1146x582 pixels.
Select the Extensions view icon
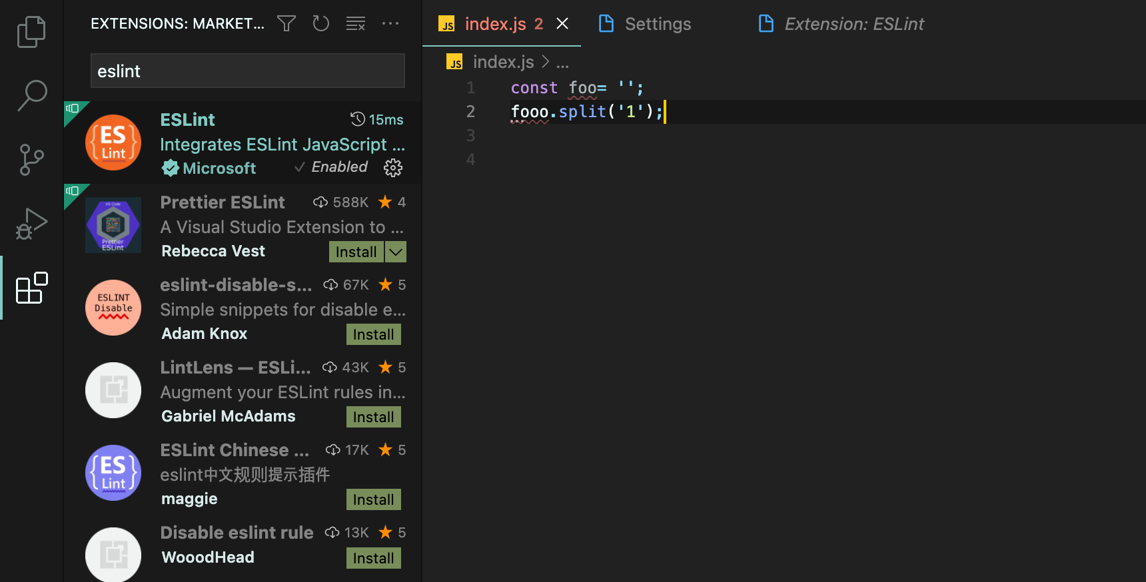pyautogui.click(x=31, y=288)
